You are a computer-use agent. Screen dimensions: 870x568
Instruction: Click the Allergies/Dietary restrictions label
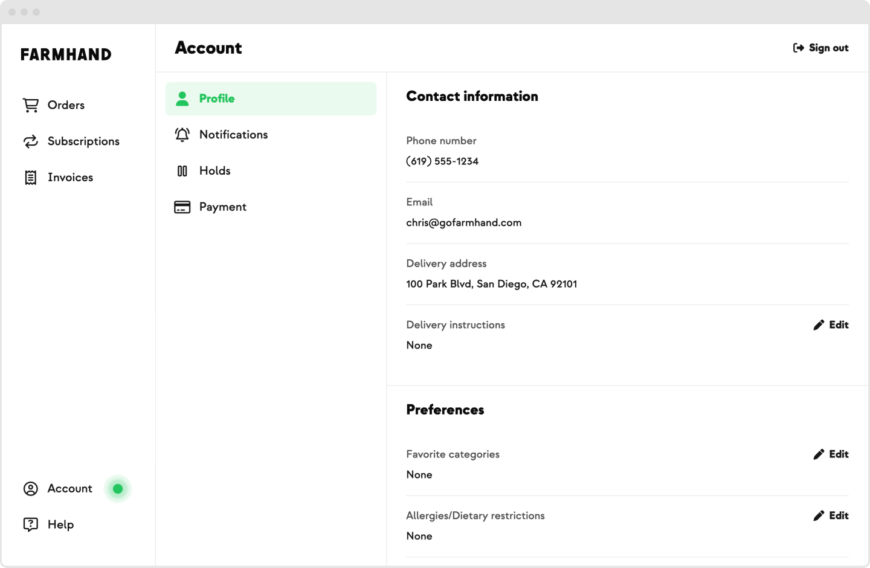coord(475,516)
